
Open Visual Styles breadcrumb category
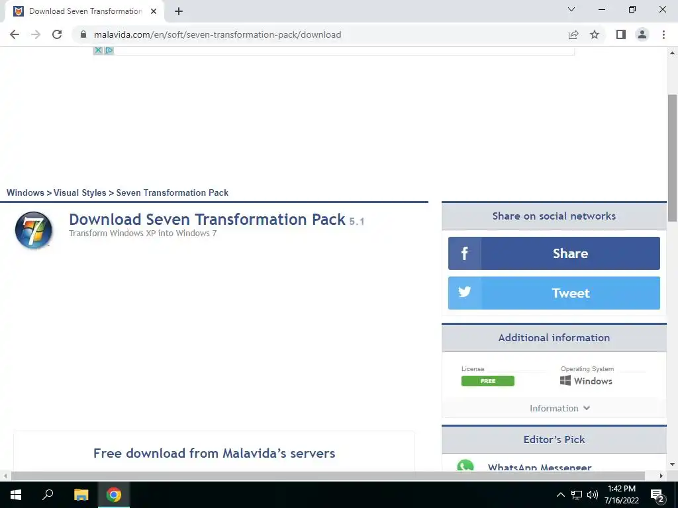79,192
